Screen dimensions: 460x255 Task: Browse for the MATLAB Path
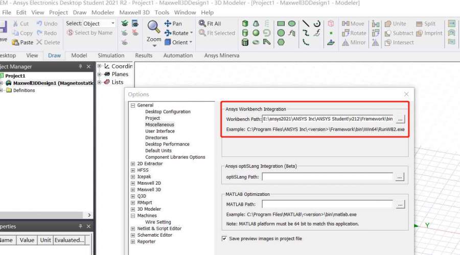click(x=400, y=204)
